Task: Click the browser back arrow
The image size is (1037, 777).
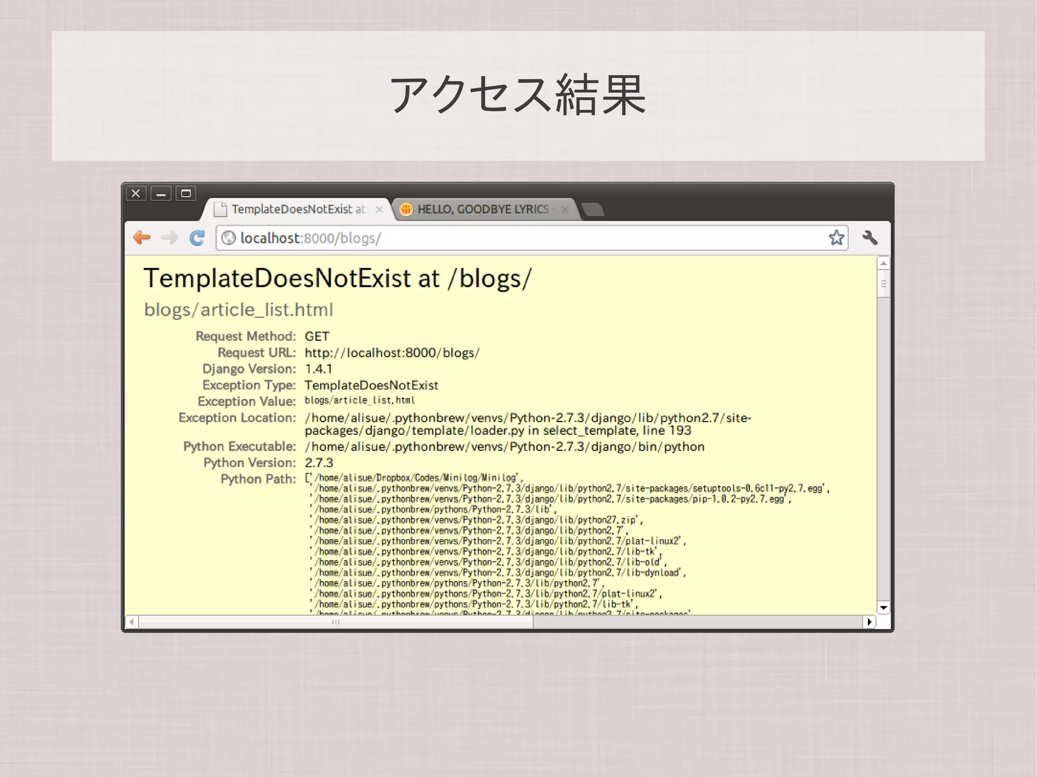Action: [142, 237]
